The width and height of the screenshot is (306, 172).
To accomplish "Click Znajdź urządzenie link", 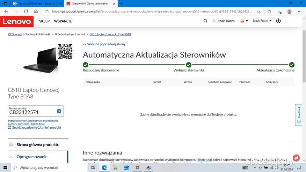I will [22, 127].
